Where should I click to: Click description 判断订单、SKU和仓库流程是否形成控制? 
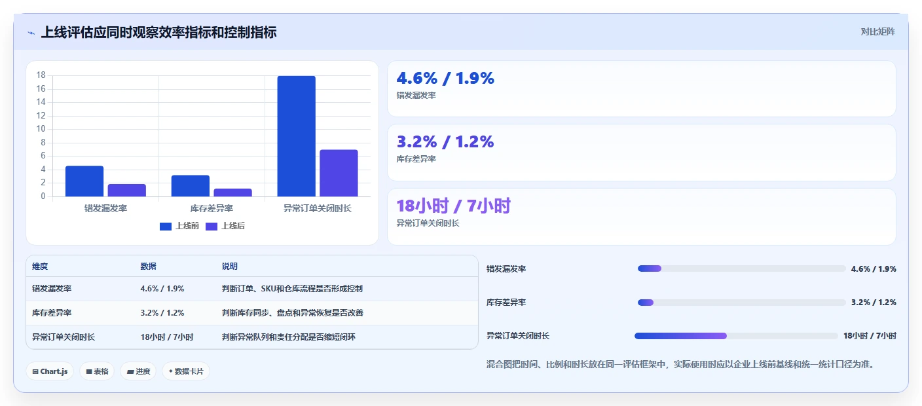point(292,289)
